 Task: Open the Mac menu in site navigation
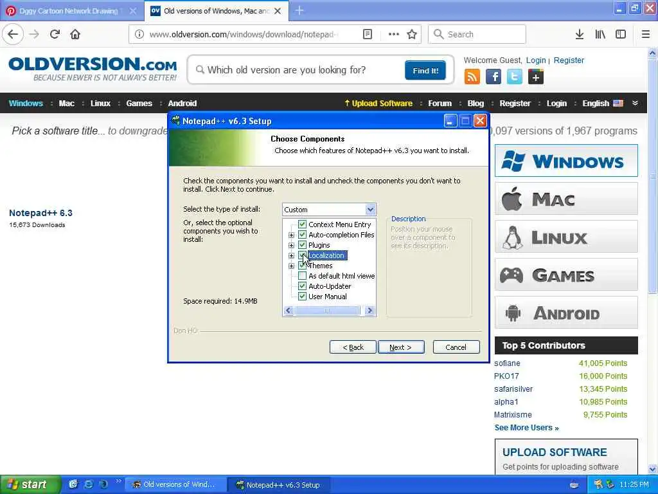click(x=66, y=103)
